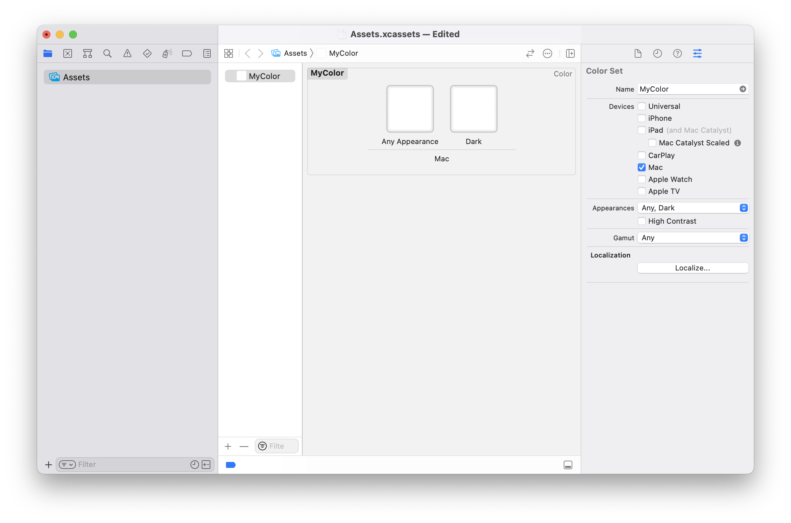The image size is (791, 523).
Task: Select the Issue navigator warning icon
Action: (127, 53)
